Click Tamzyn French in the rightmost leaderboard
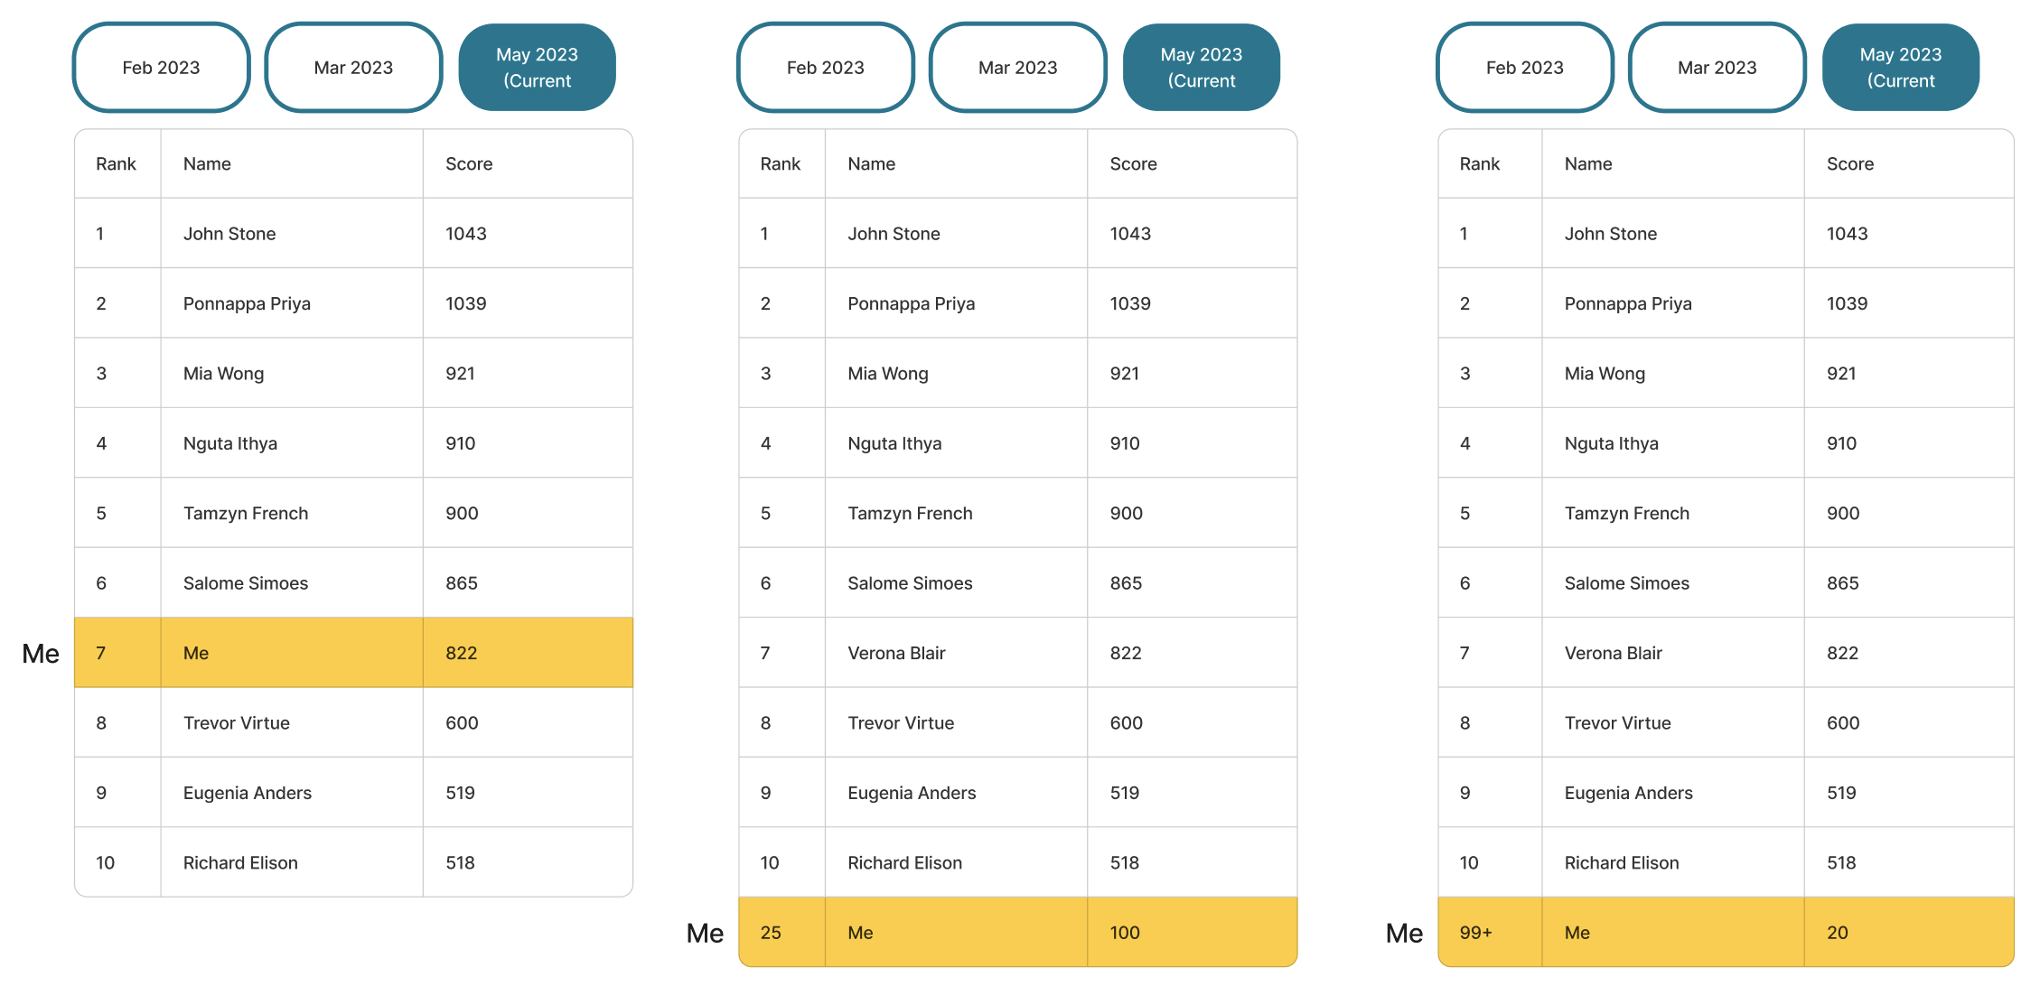Viewport: 2040px width, 986px height. [1626, 513]
